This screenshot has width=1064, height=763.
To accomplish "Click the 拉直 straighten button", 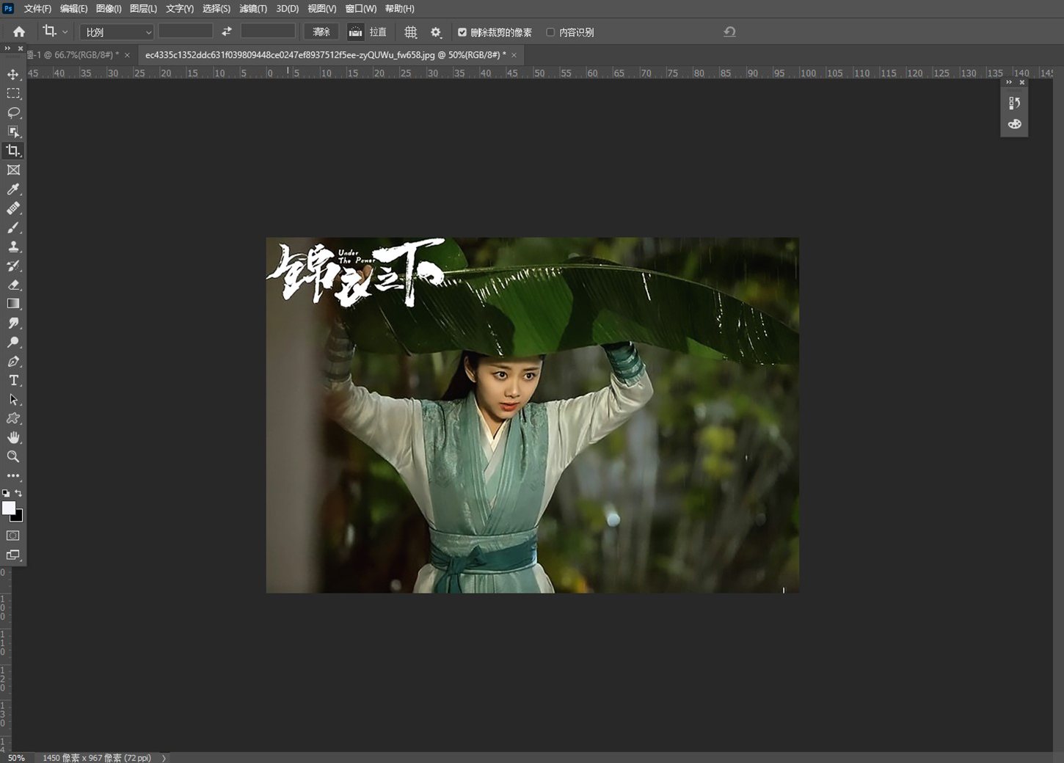I will click(371, 32).
